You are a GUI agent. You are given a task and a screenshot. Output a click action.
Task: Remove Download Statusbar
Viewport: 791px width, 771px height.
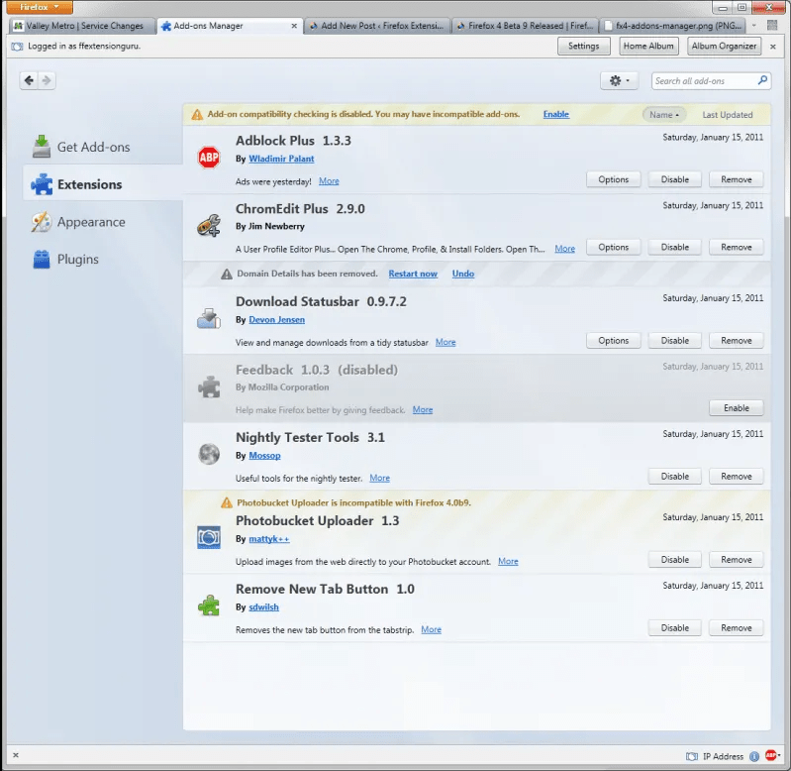(x=736, y=340)
